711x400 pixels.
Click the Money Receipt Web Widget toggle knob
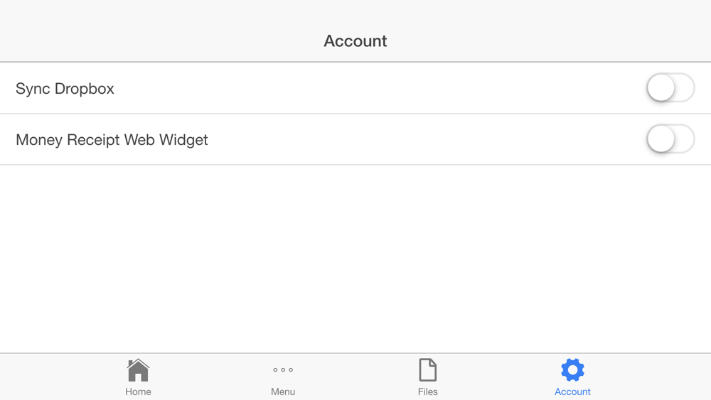[x=661, y=139]
